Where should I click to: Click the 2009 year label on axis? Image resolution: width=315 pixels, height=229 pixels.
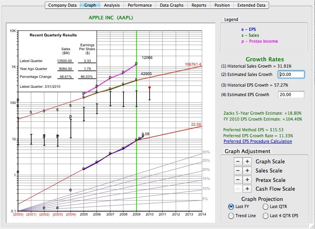point(137,214)
